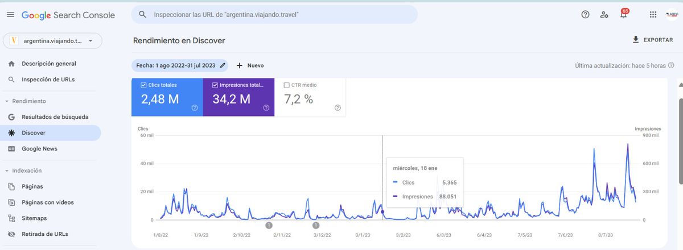Screen dimensions: 683x250
Task: Click the 34,2 M impressions value
Action: (231, 99)
